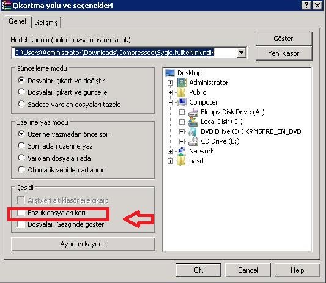Open the Genel tab

(x=18, y=21)
